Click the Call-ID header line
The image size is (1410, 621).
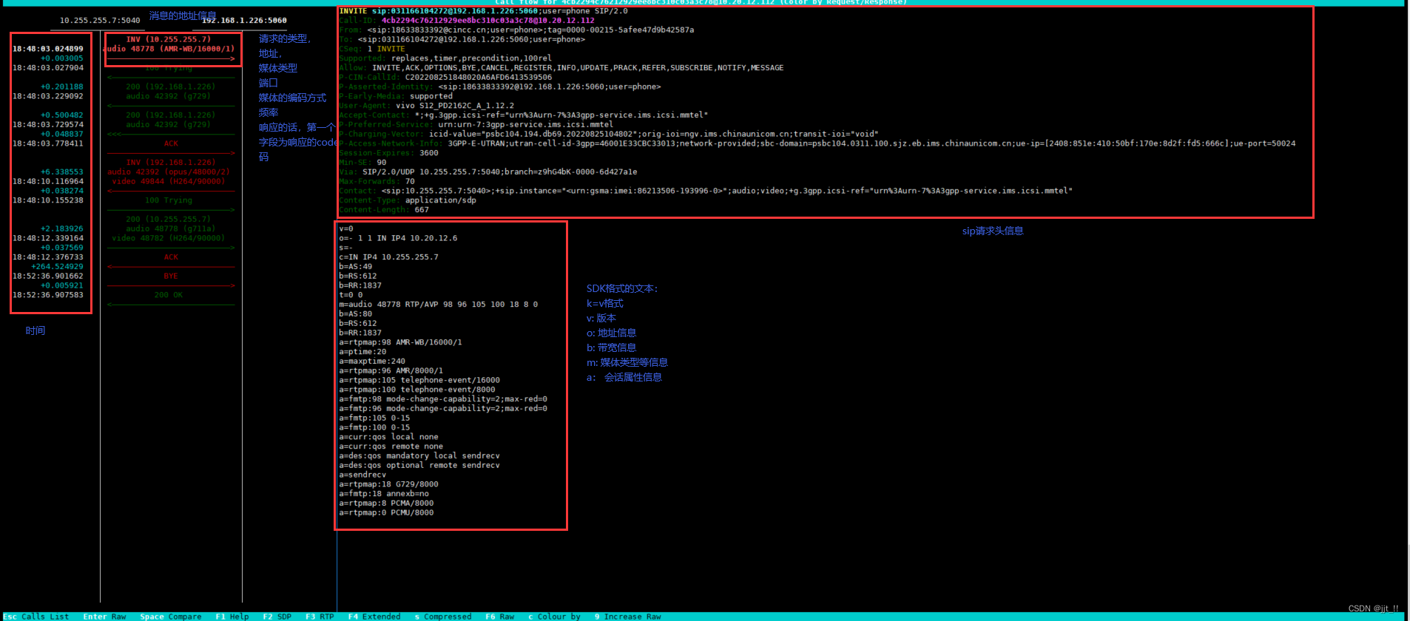[x=467, y=21]
